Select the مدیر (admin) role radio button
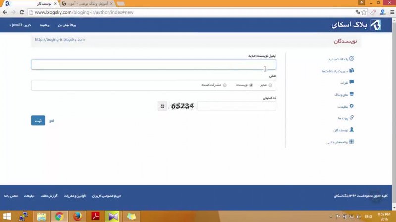 (270, 85)
